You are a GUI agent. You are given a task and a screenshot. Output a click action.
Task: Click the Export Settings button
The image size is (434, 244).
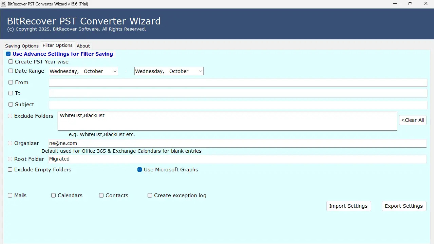click(x=403, y=206)
